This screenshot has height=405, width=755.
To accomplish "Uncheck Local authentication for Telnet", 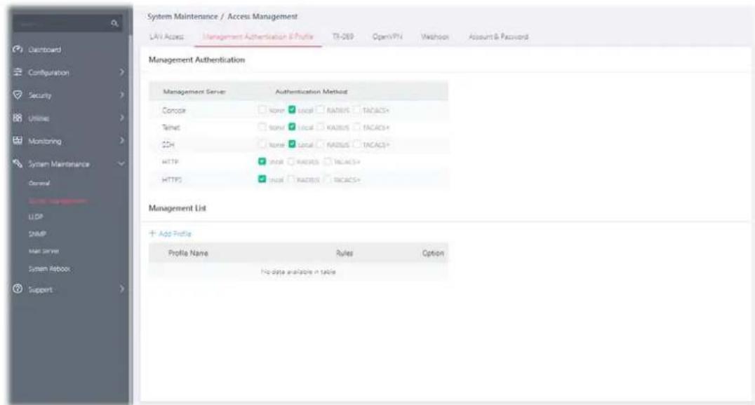I will [292, 127].
